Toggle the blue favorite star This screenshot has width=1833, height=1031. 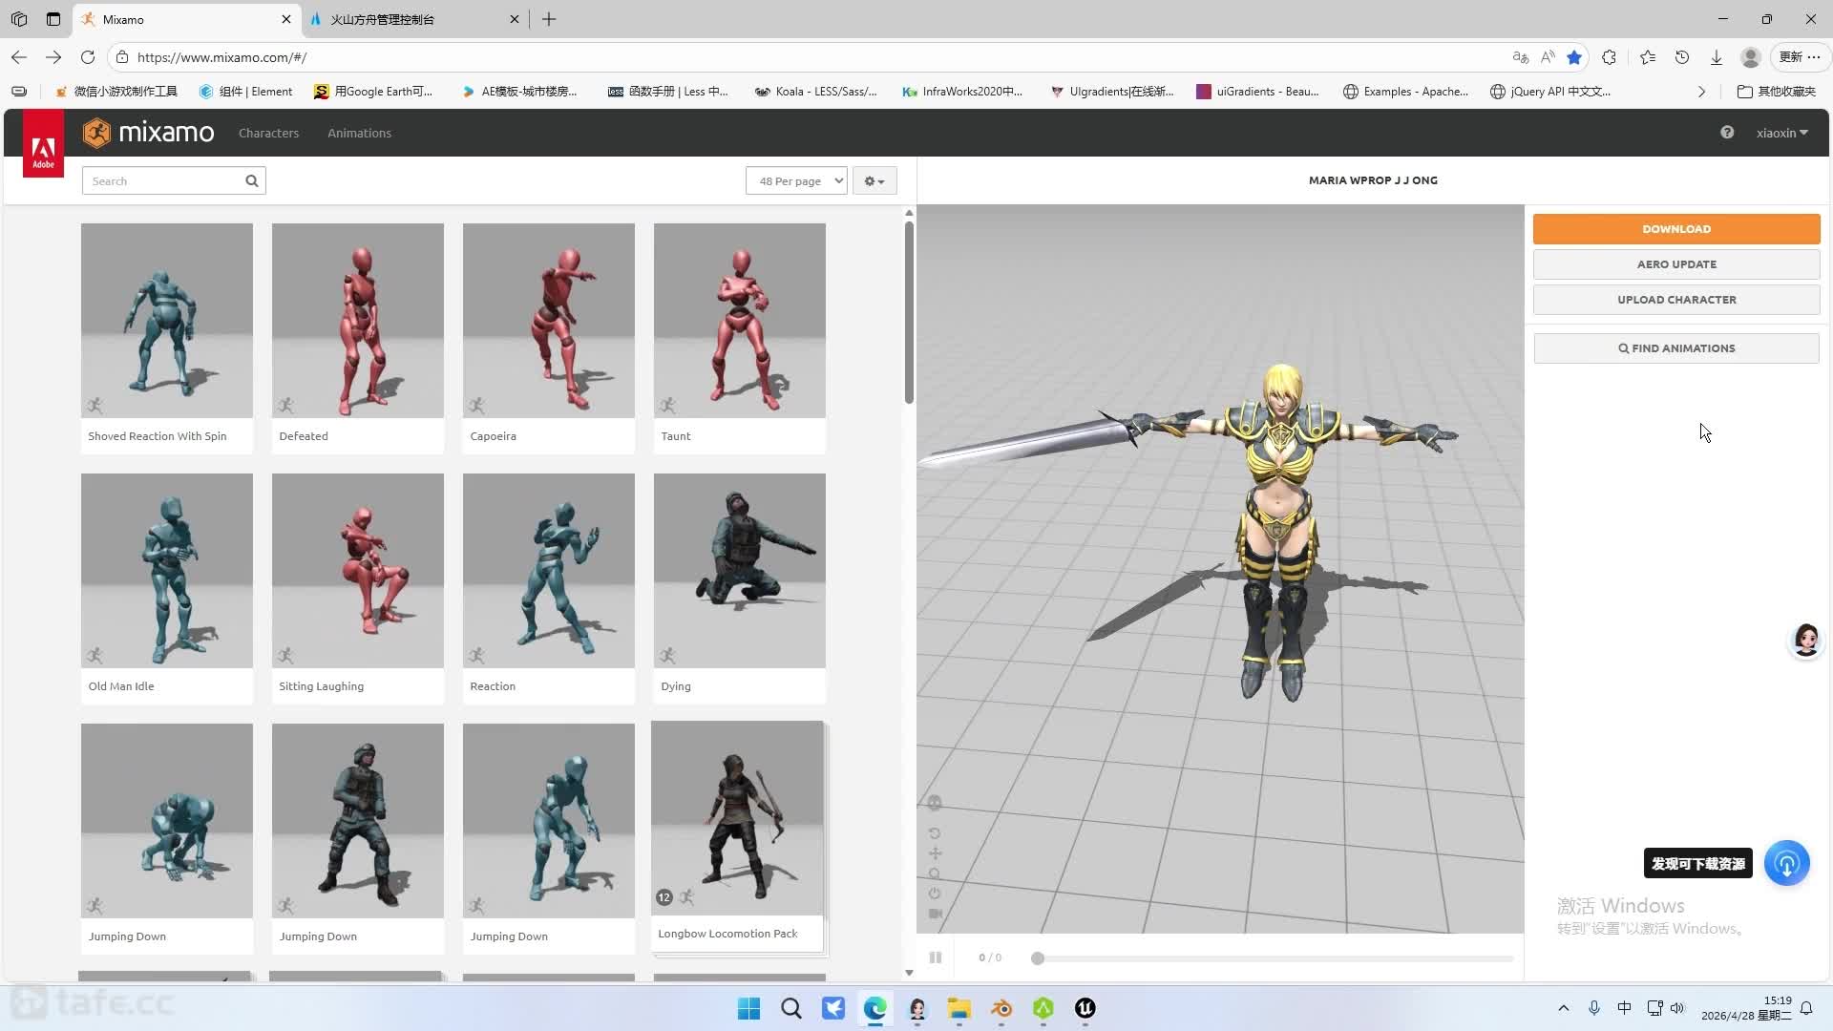(1574, 57)
